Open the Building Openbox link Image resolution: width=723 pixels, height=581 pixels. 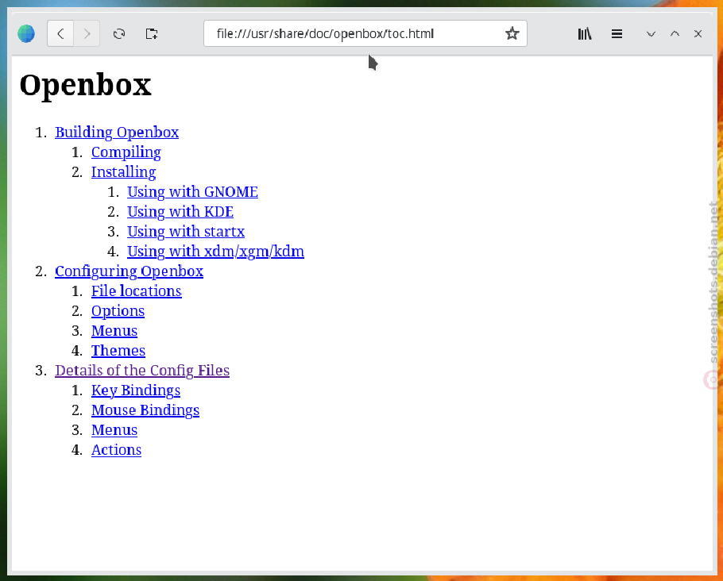tap(117, 133)
